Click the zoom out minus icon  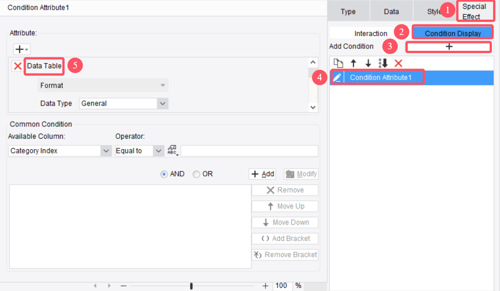click(123, 286)
